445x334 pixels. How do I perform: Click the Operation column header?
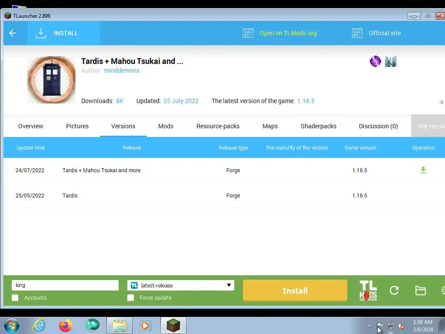(x=423, y=148)
